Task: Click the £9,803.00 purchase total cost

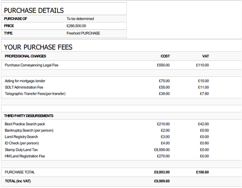Action: (162, 172)
